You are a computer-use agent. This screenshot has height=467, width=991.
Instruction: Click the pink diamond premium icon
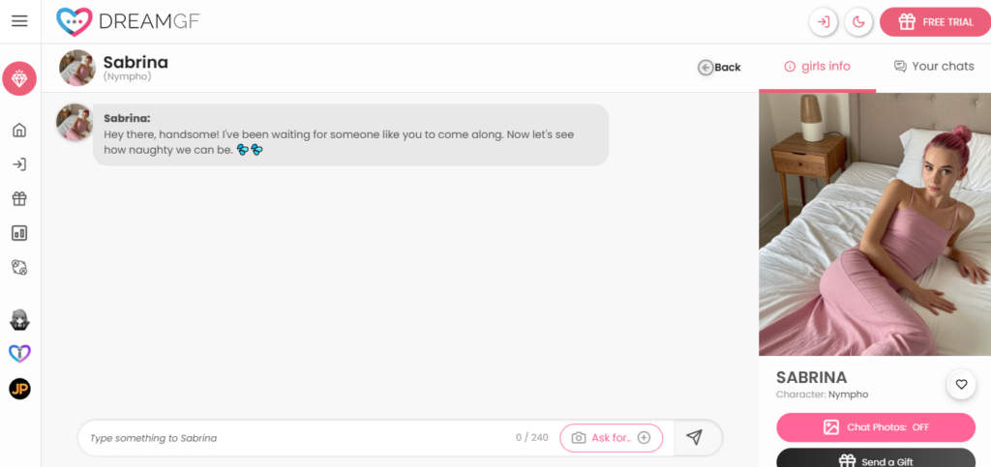19,78
